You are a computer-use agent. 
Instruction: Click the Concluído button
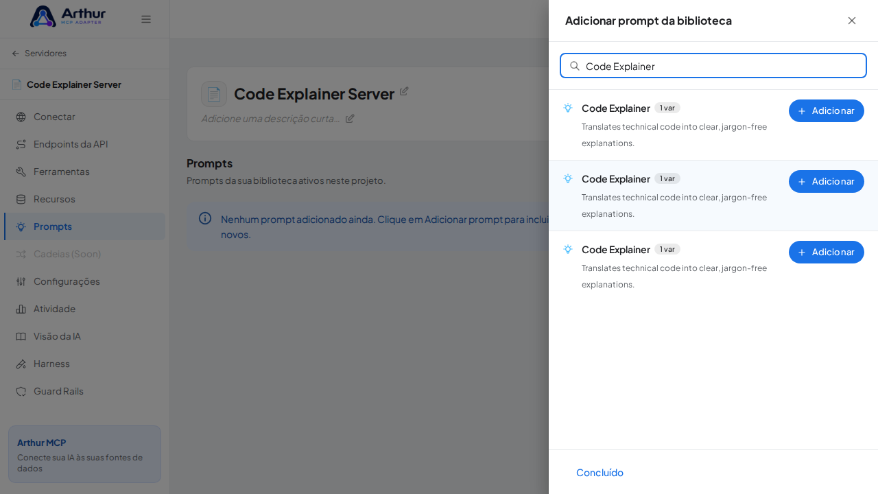[600, 472]
